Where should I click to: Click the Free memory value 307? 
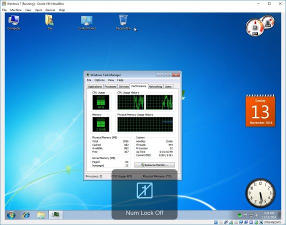[x=126, y=151]
